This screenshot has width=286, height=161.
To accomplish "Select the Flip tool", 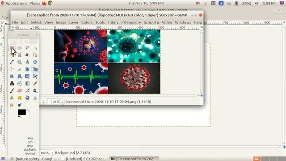I will click(27, 76).
